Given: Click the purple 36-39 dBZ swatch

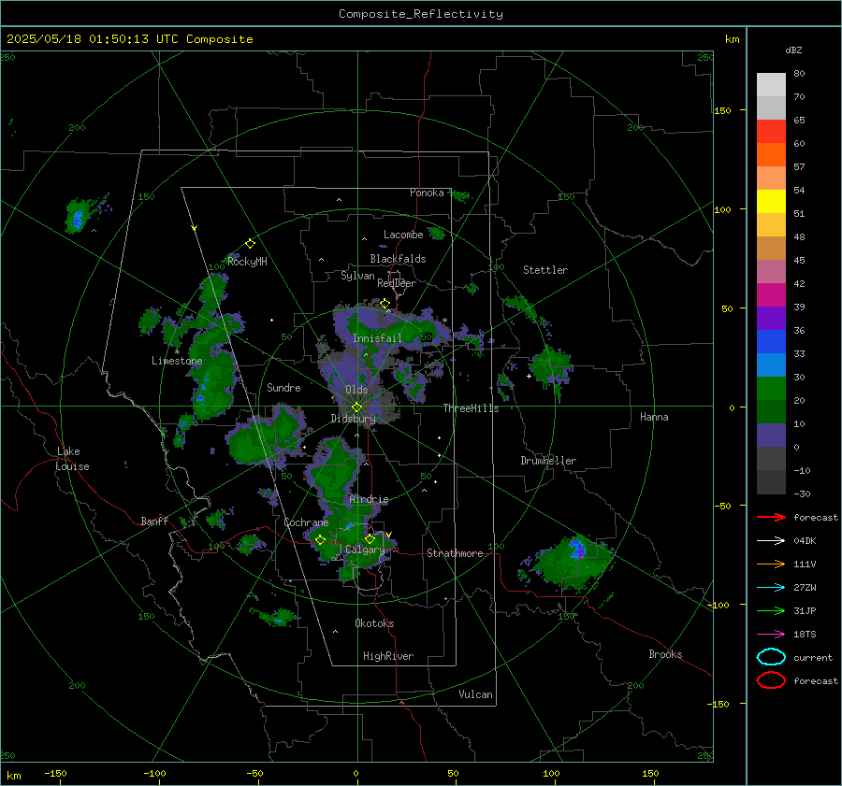Looking at the screenshot, I should coord(771,319).
